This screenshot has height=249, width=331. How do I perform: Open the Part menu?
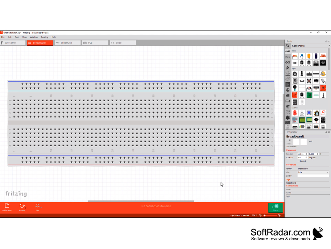click(x=17, y=37)
